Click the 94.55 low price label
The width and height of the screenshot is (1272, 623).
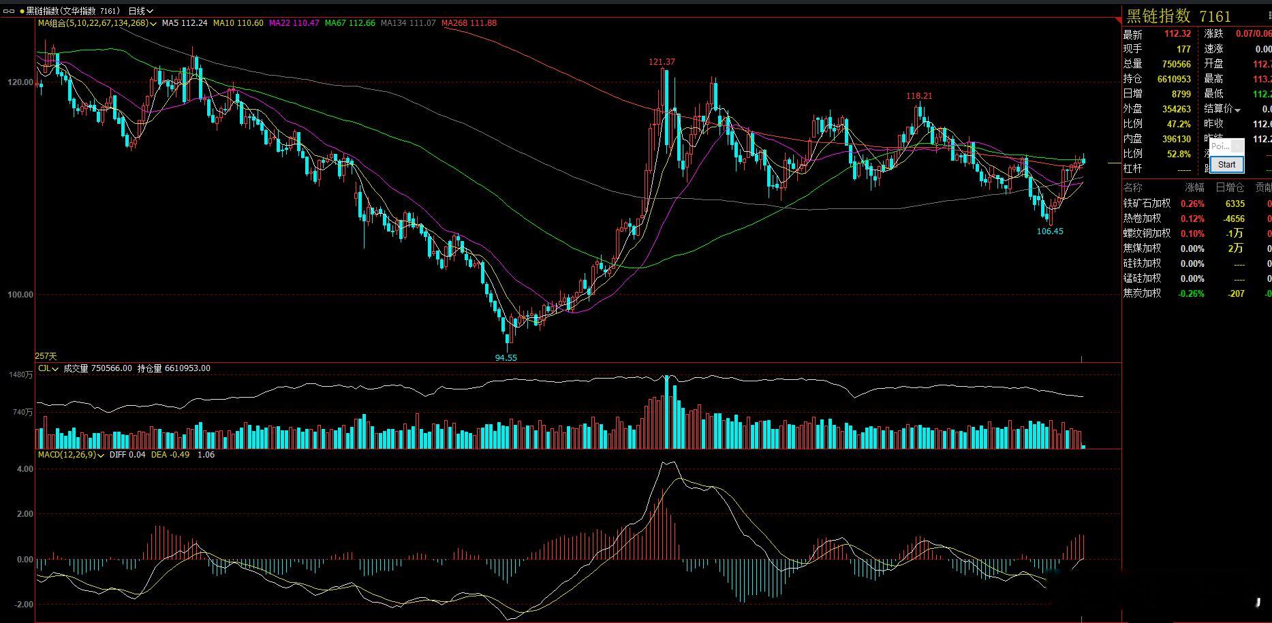[506, 357]
